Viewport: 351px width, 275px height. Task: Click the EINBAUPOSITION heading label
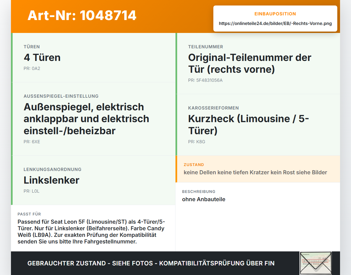275,14
